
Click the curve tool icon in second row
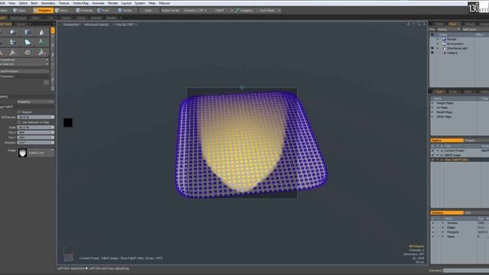tap(13, 42)
